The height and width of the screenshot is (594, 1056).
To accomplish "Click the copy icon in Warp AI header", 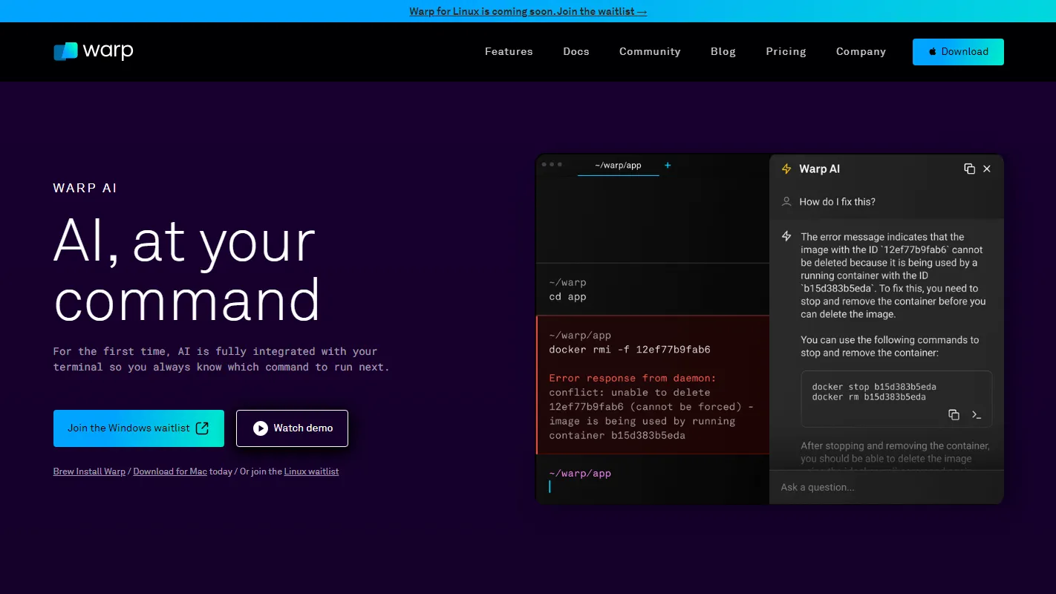I will [969, 169].
